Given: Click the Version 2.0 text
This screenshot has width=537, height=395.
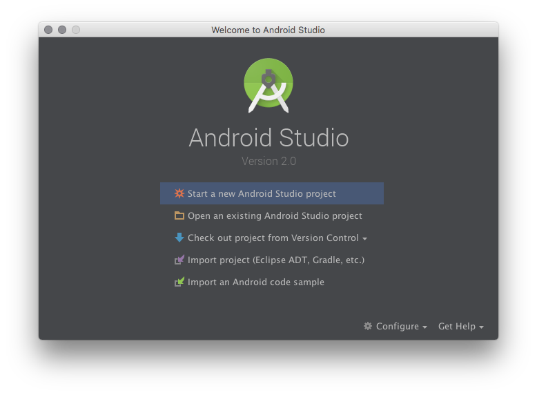Looking at the screenshot, I should (x=268, y=161).
